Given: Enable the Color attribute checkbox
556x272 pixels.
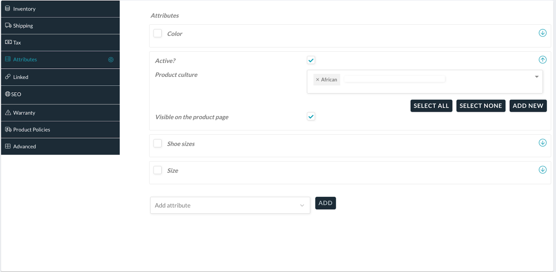Looking at the screenshot, I should (x=157, y=33).
